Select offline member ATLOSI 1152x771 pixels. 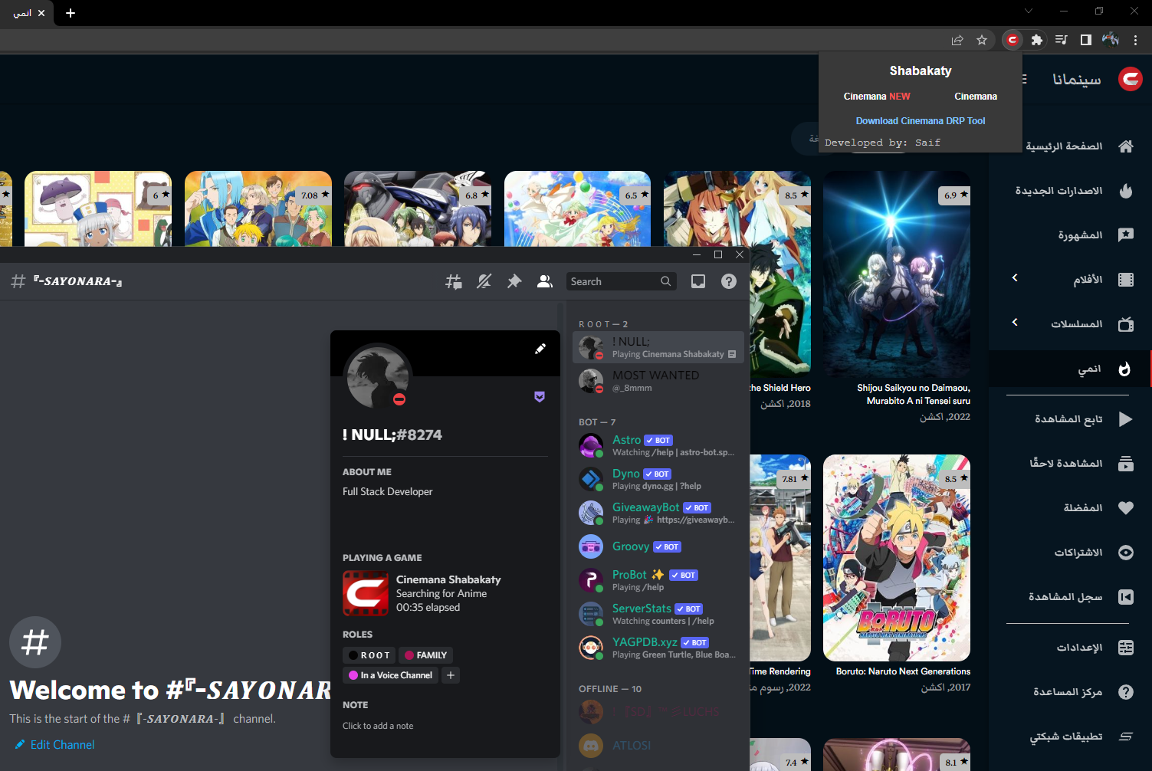658,746
